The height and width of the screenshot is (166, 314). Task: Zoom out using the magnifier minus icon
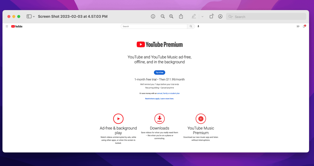tap(163, 17)
